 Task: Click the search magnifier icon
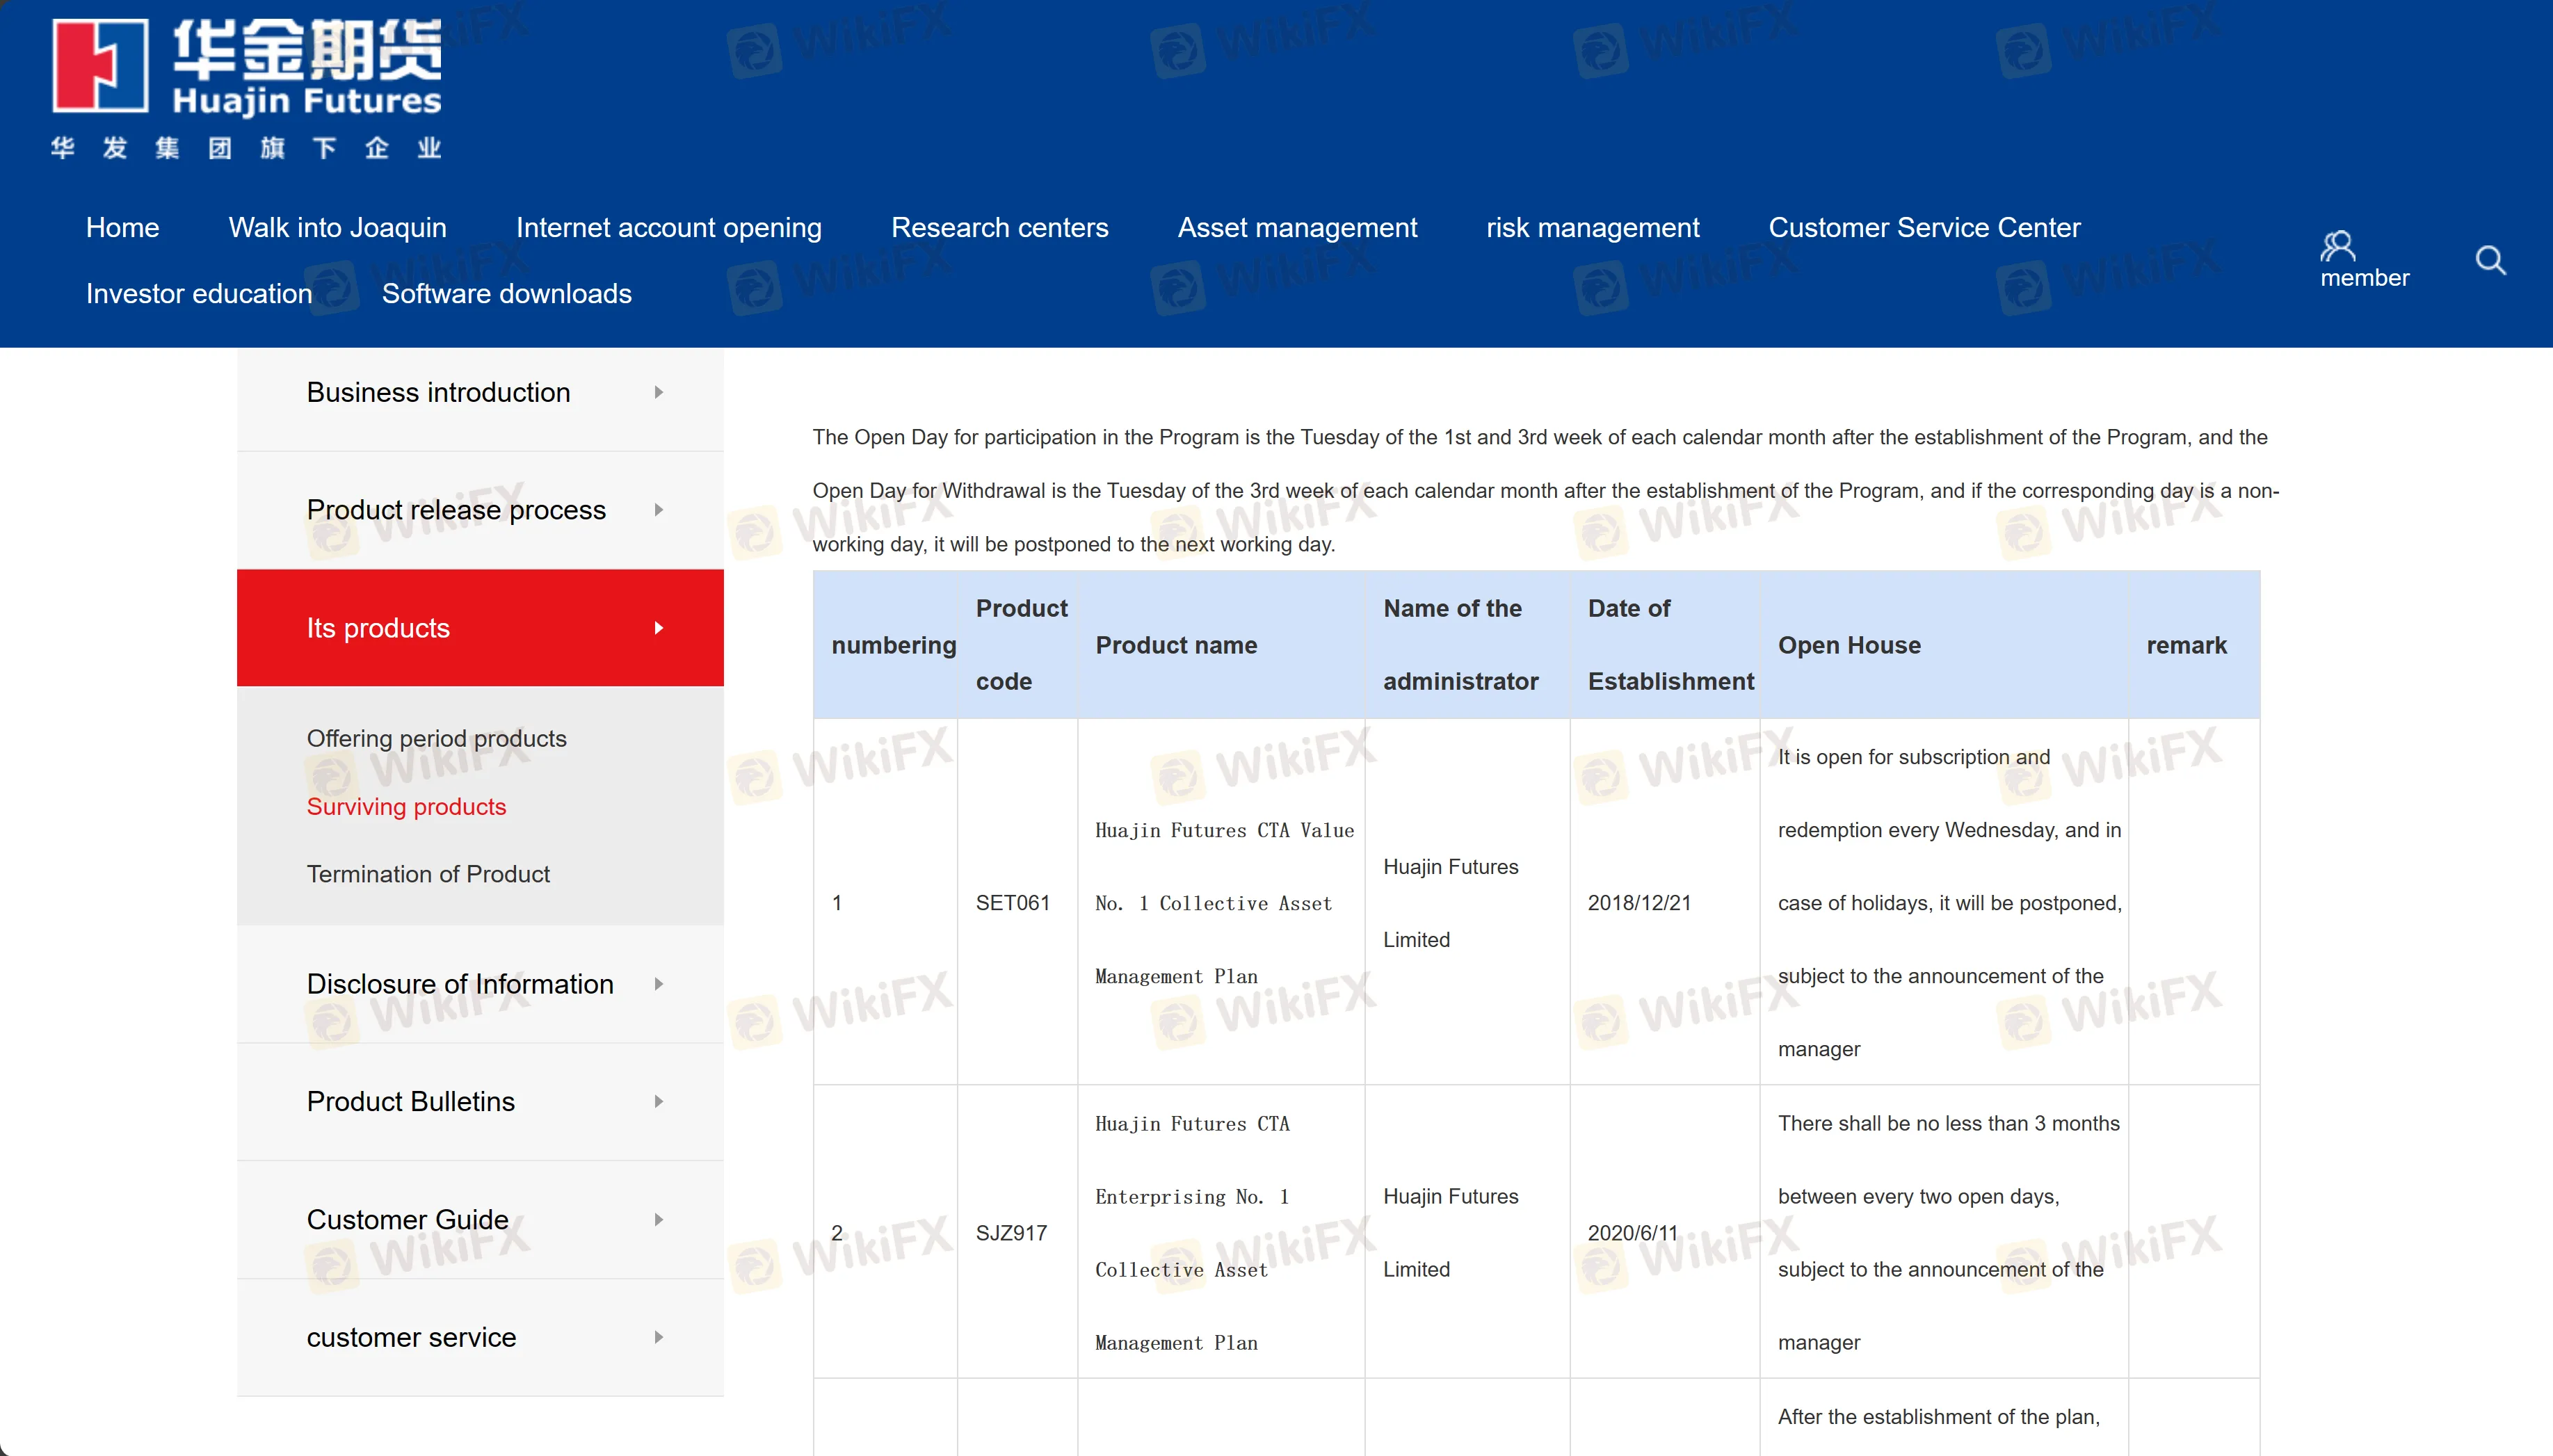(x=2490, y=261)
